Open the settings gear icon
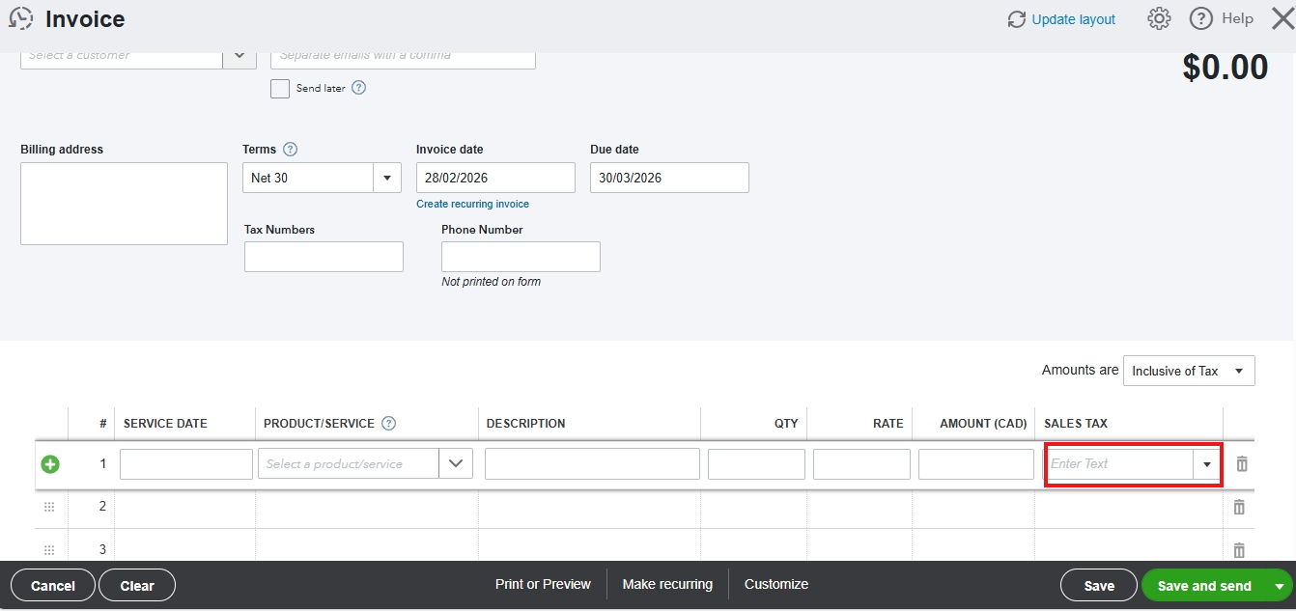Image resolution: width=1296 pixels, height=611 pixels. 1159,18
